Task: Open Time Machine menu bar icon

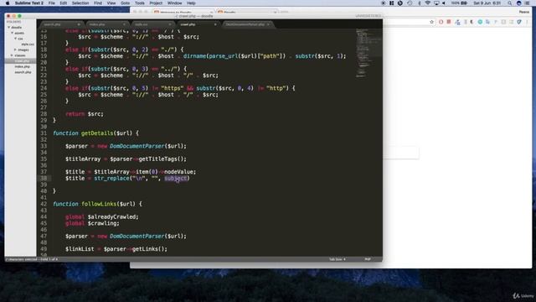Action: click(x=410, y=3)
